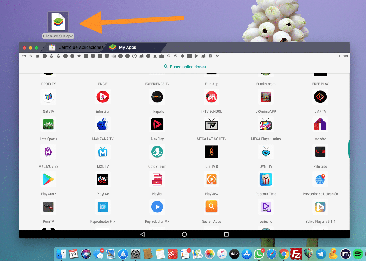The image size is (366, 261).
Task: Open the Play Store
Action: [48, 179]
